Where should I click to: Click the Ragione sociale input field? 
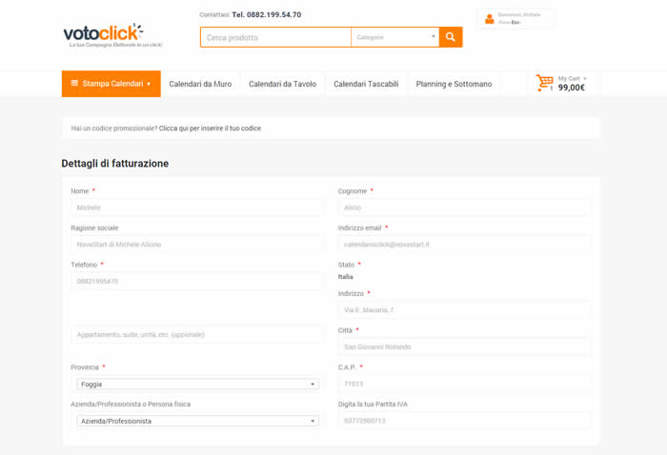click(x=196, y=245)
